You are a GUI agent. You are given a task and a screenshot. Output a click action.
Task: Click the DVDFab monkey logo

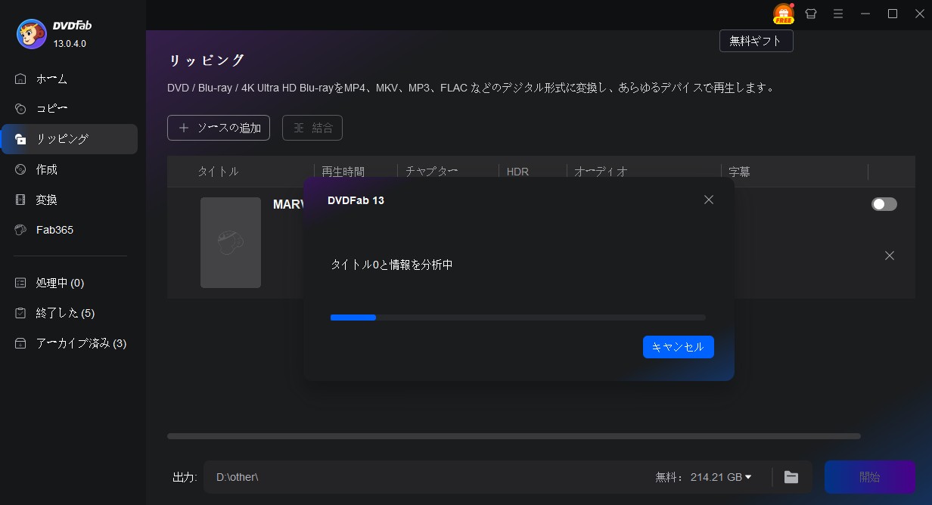32,34
